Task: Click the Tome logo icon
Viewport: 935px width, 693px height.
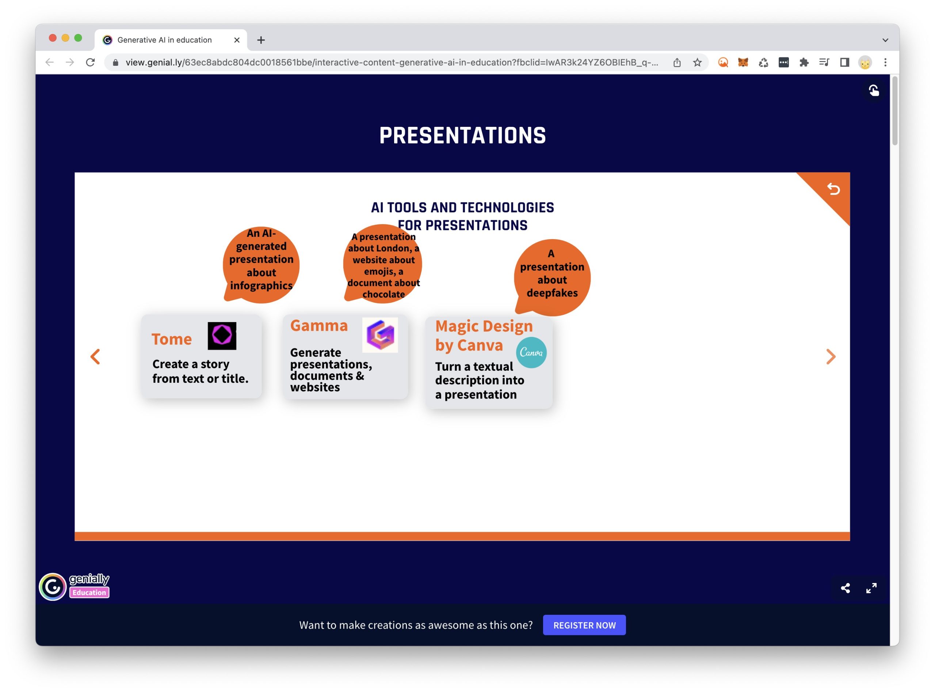Action: [x=222, y=336]
